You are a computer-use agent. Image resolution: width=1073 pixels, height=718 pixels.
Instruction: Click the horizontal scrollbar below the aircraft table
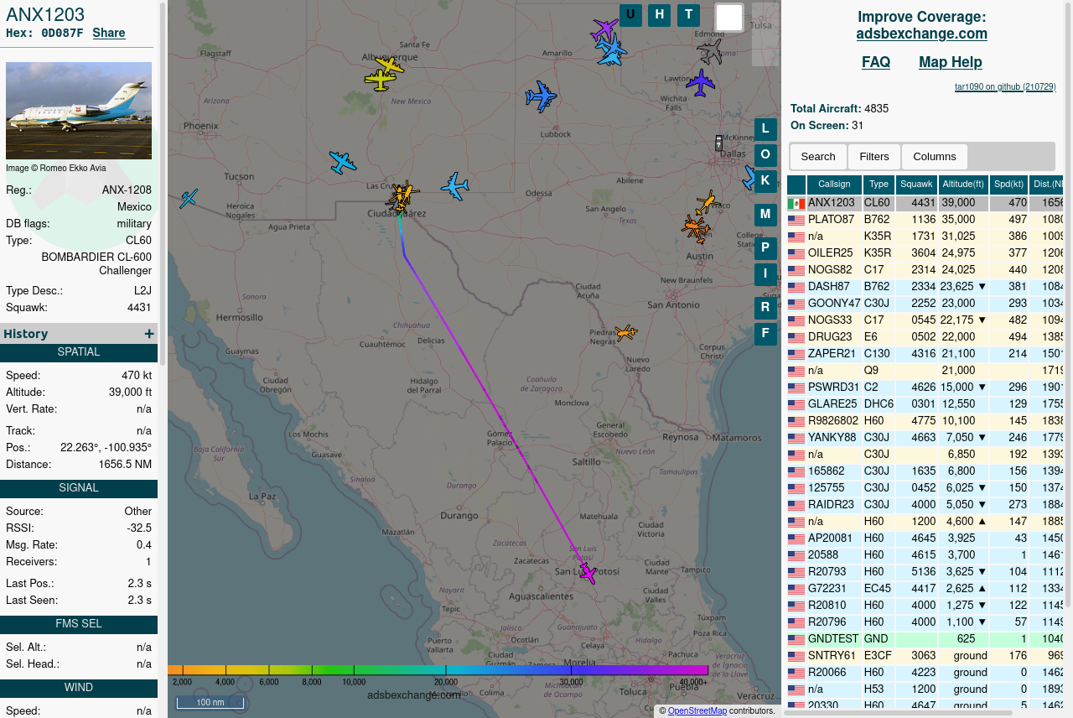(898, 713)
